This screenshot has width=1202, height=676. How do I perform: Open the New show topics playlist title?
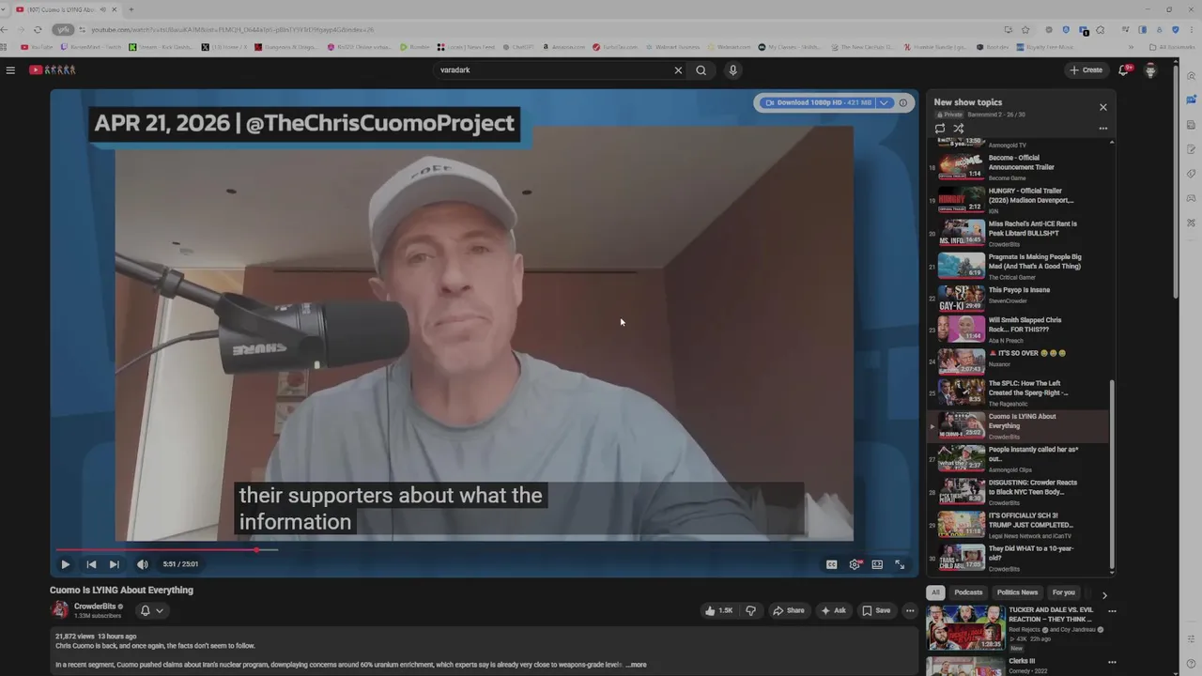pos(968,102)
